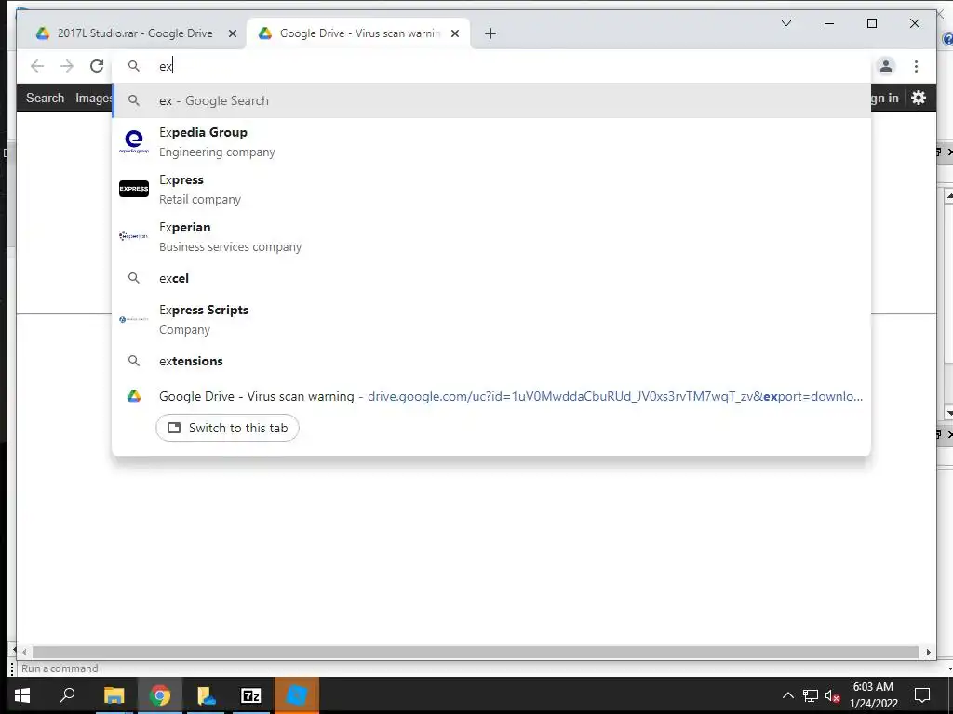953x714 pixels.
Task: Select the Virus scan warning tab
Action: point(358,33)
